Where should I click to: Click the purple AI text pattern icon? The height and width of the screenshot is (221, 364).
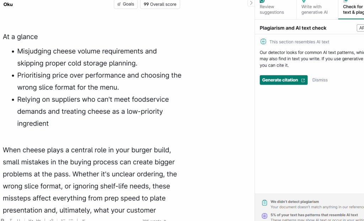[x=264, y=216]
